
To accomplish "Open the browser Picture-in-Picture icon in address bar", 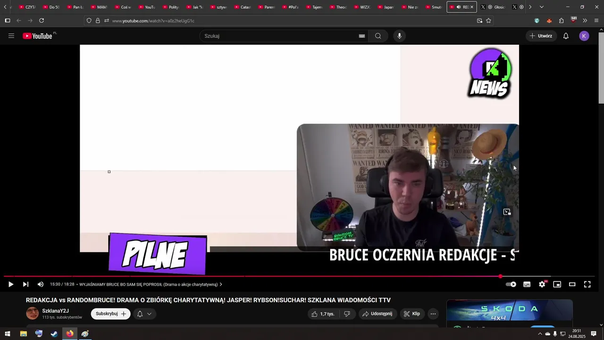I will [x=479, y=21].
